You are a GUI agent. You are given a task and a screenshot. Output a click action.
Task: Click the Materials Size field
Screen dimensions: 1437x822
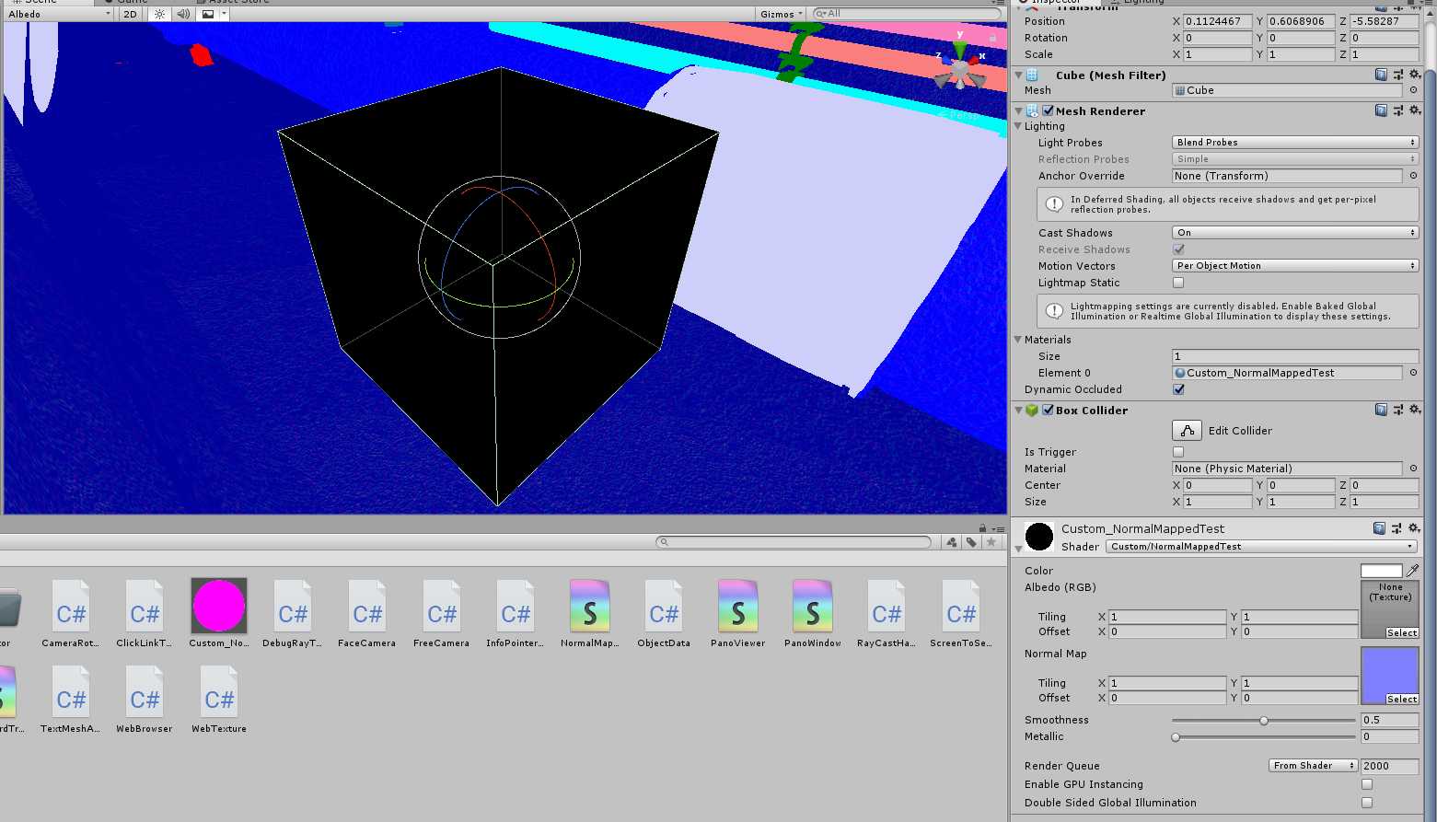click(x=1295, y=356)
